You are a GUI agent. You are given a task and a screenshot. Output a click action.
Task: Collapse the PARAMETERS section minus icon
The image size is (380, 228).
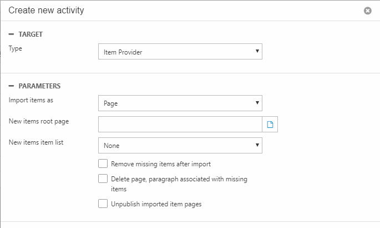click(11, 86)
